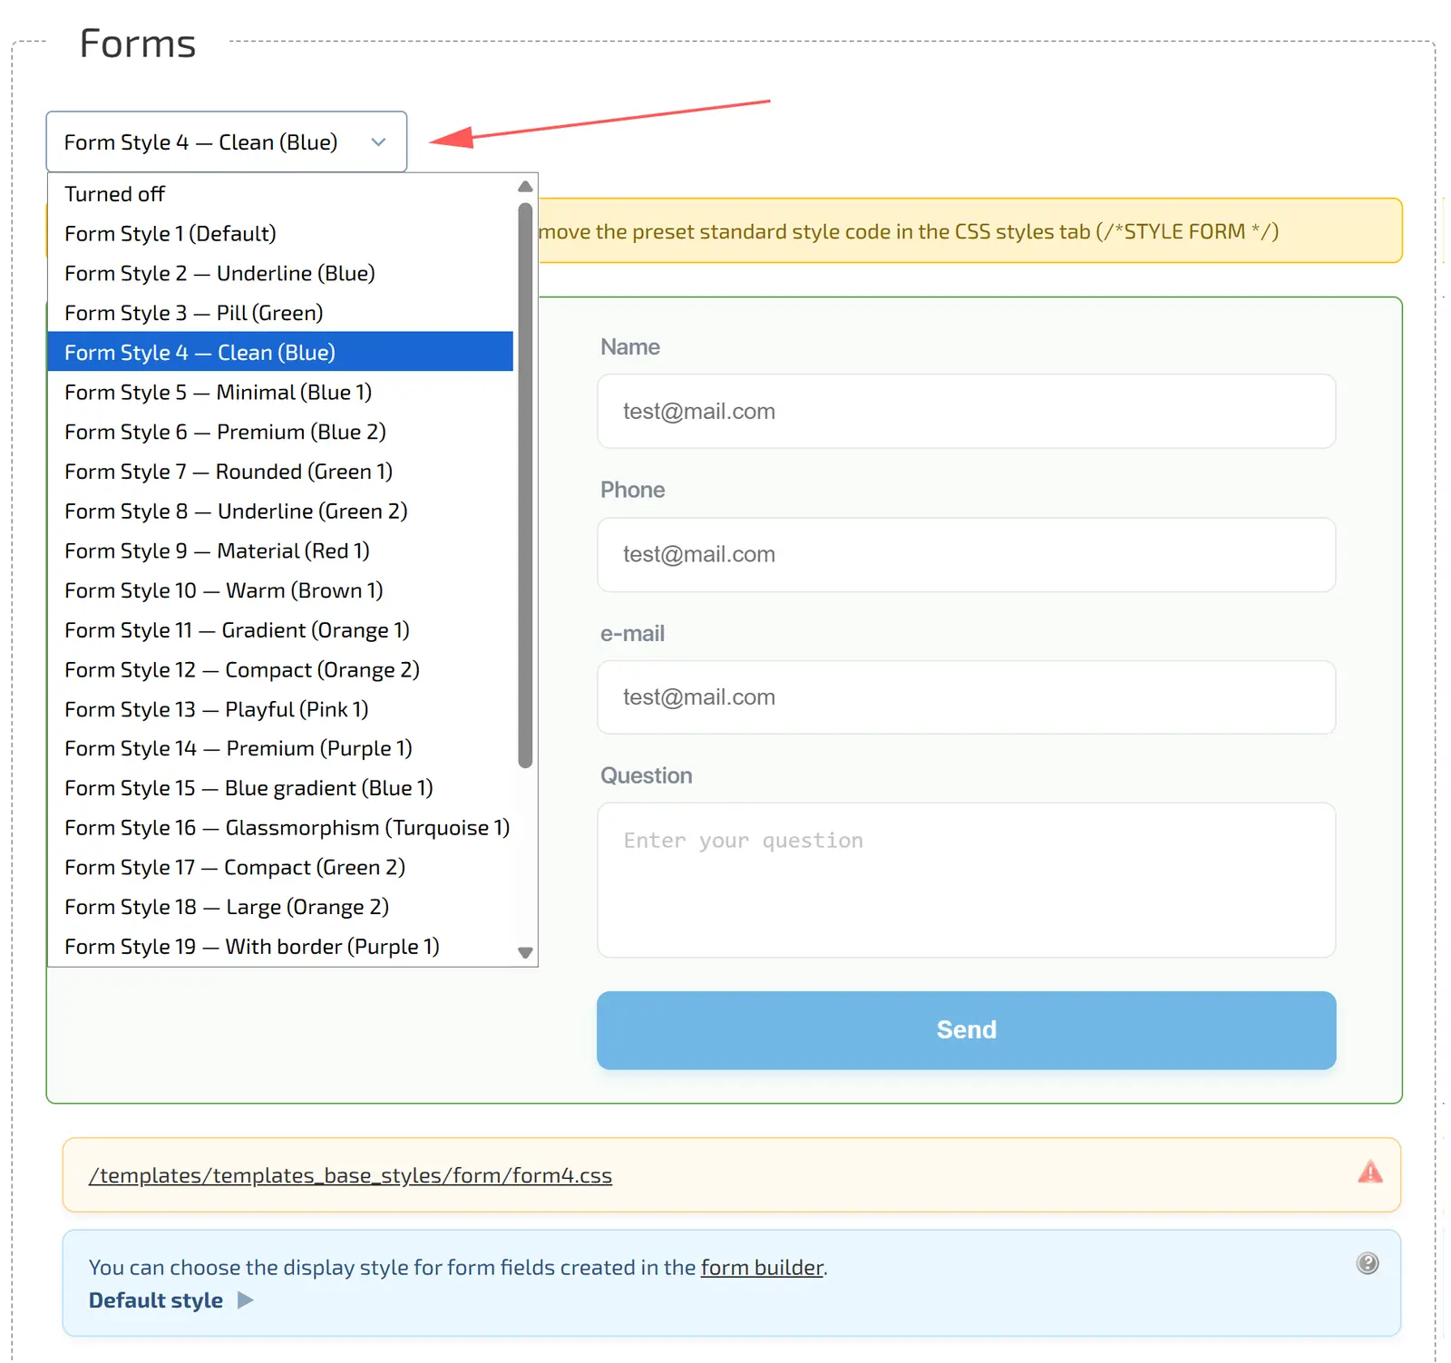Choose Form Style 12 — Compact (Orange 2)

pyautogui.click(x=280, y=669)
